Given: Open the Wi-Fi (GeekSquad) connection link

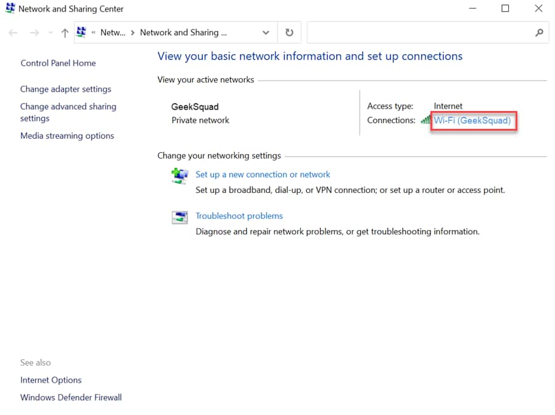Looking at the screenshot, I should click(472, 121).
